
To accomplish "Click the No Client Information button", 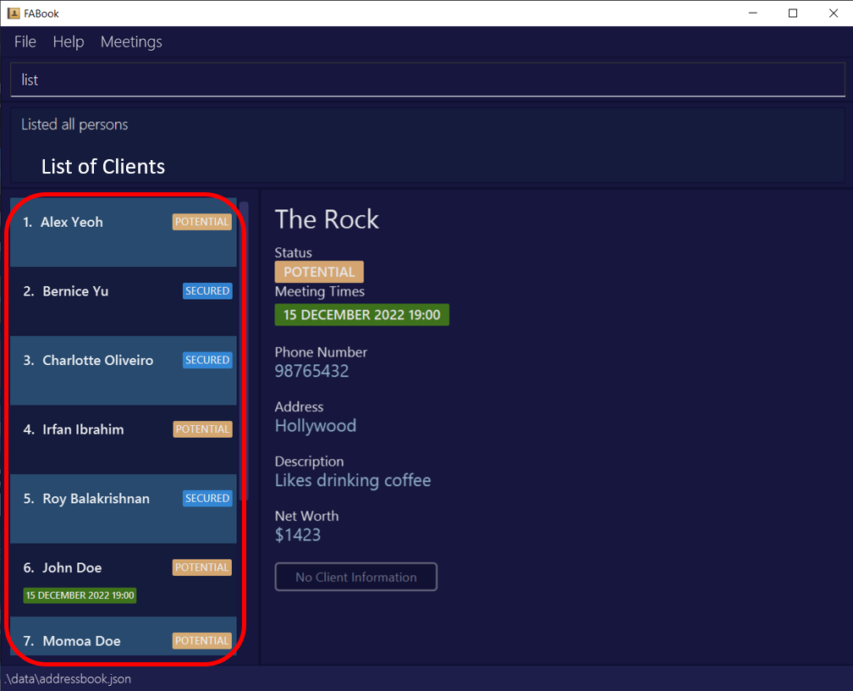I will 355,577.
